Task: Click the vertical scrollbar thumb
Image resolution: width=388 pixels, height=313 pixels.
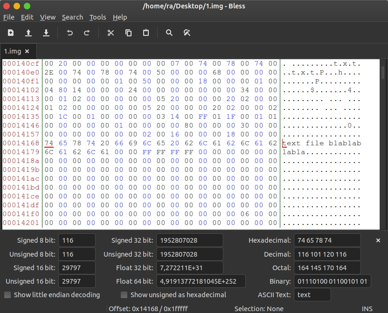Action: [x=382, y=73]
